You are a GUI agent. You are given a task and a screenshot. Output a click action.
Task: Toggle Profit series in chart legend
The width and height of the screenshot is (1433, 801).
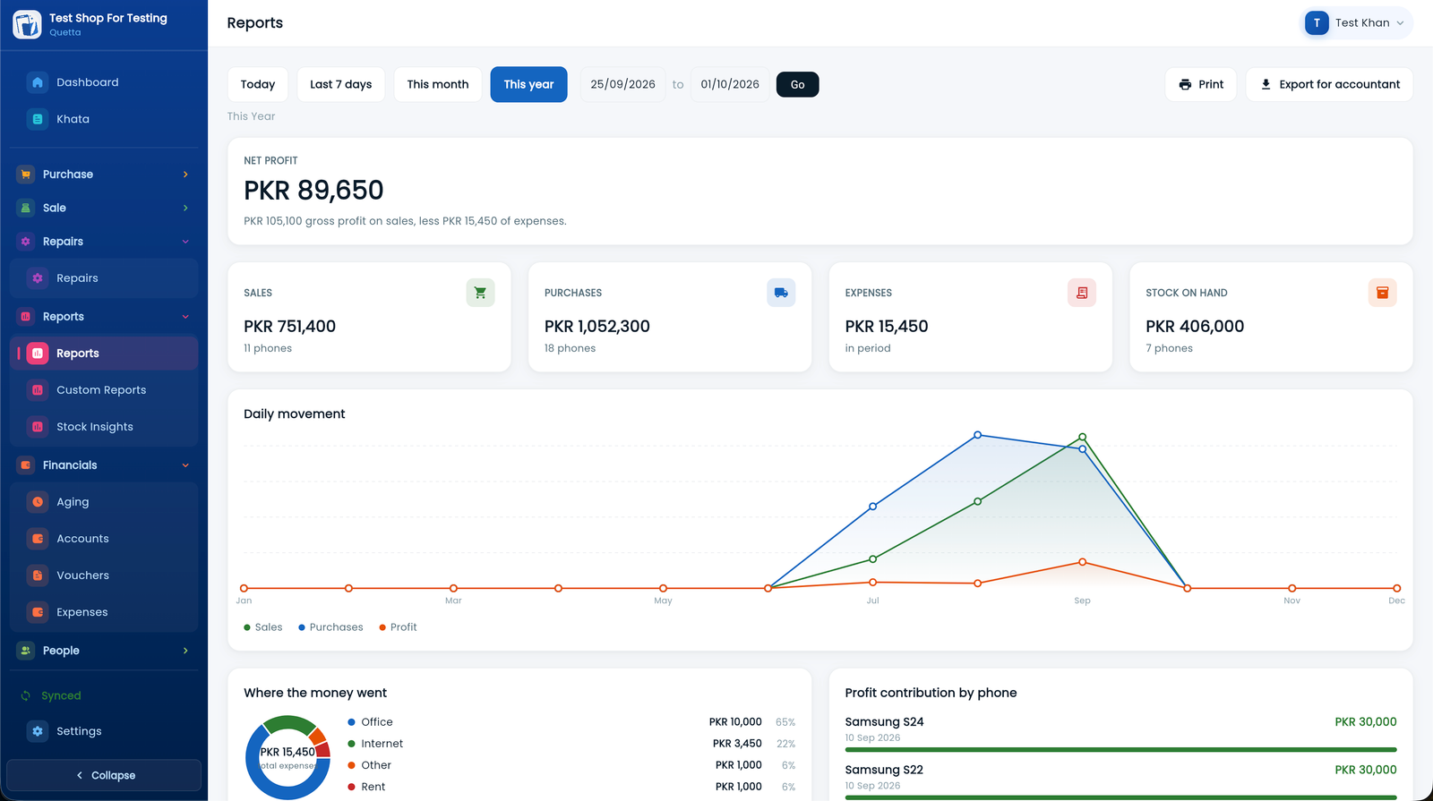[398, 627]
